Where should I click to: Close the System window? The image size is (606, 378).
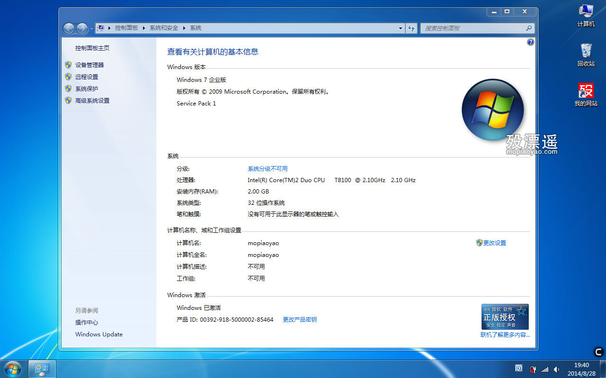coord(525,11)
